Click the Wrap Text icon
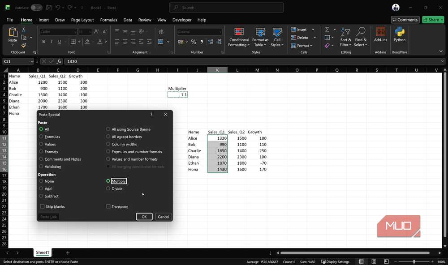Viewport: 448px width, 265px height. (x=161, y=32)
